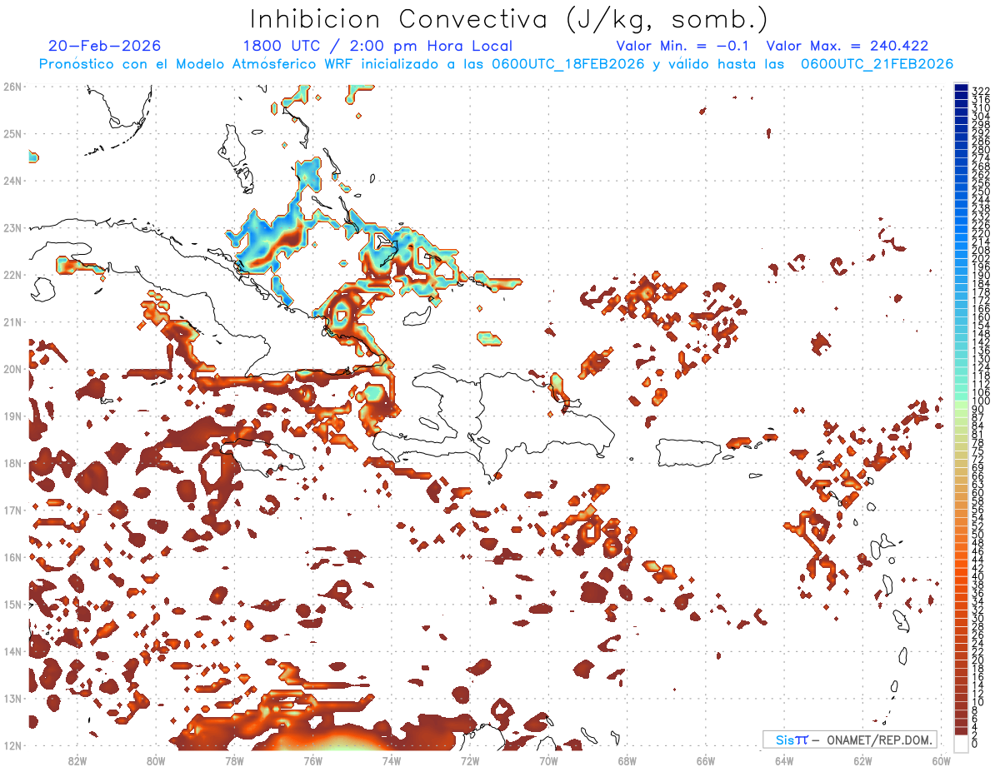This screenshot has width=1000, height=772.
Task: Click the latitude label '12N'
Action: 12,745
